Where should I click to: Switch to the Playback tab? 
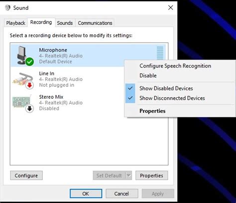pos(15,23)
